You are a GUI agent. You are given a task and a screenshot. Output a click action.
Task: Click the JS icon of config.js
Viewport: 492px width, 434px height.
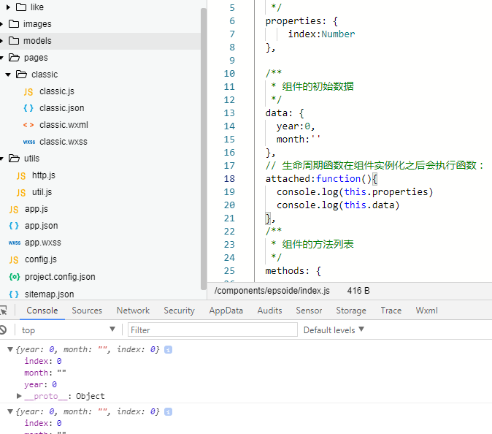tap(14, 259)
